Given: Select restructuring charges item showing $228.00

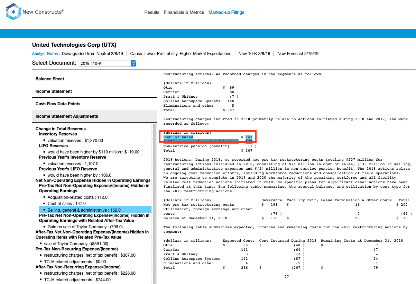Looking at the screenshot, I should tap(90, 273).
